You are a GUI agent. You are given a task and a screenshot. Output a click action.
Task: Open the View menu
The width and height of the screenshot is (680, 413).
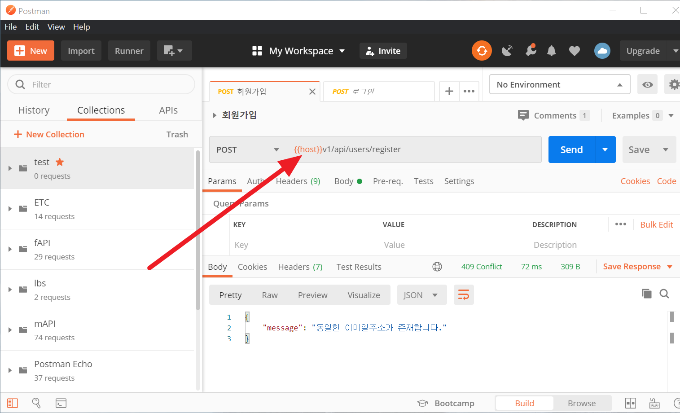(56, 27)
